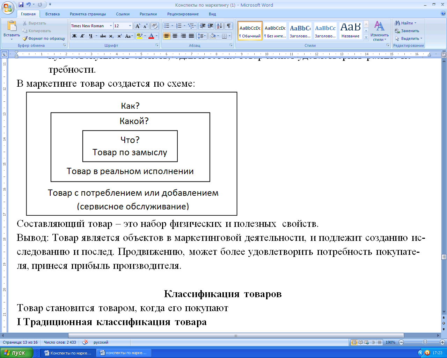Toggle Bold (Ж) formatting
The image size is (447, 358).
74,36
